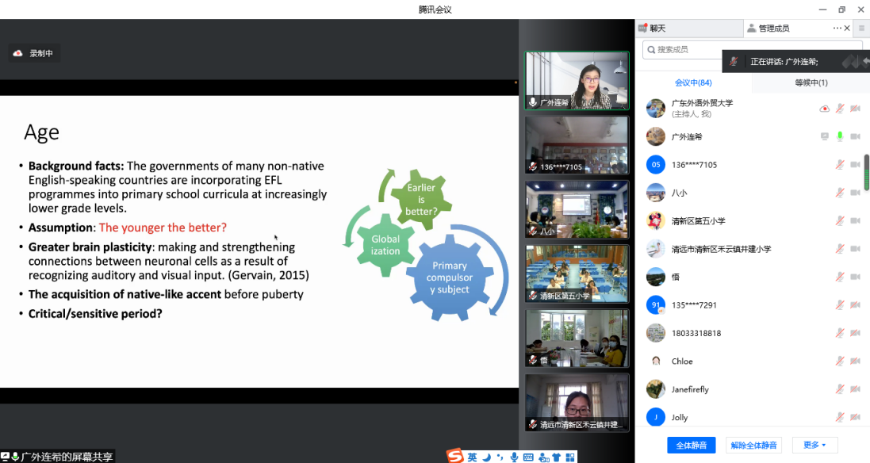Open the hamburger menu at panel top-right
This screenshot has height=463, width=870.
861,28
